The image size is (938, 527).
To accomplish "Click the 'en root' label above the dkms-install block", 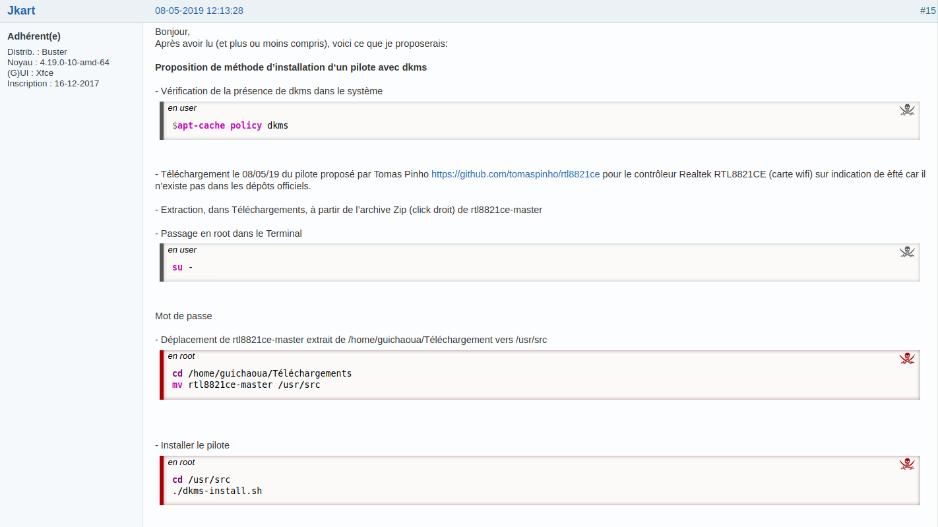I will pyautogui.click(x=181, y=462).
